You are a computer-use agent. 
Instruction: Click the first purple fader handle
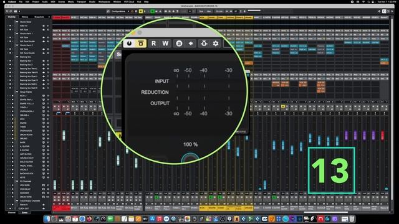click(346, 135)
